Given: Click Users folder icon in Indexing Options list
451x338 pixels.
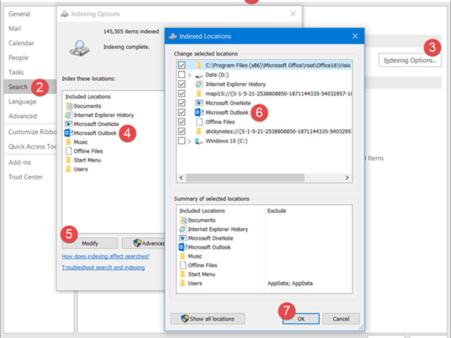Looking at the screenshot, I should pos(68,169).
